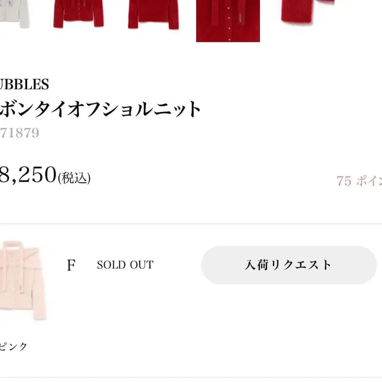This screenshot has height=382, width=382.
Task: Select the red knit front-view thumbnail
Action: 79,14
